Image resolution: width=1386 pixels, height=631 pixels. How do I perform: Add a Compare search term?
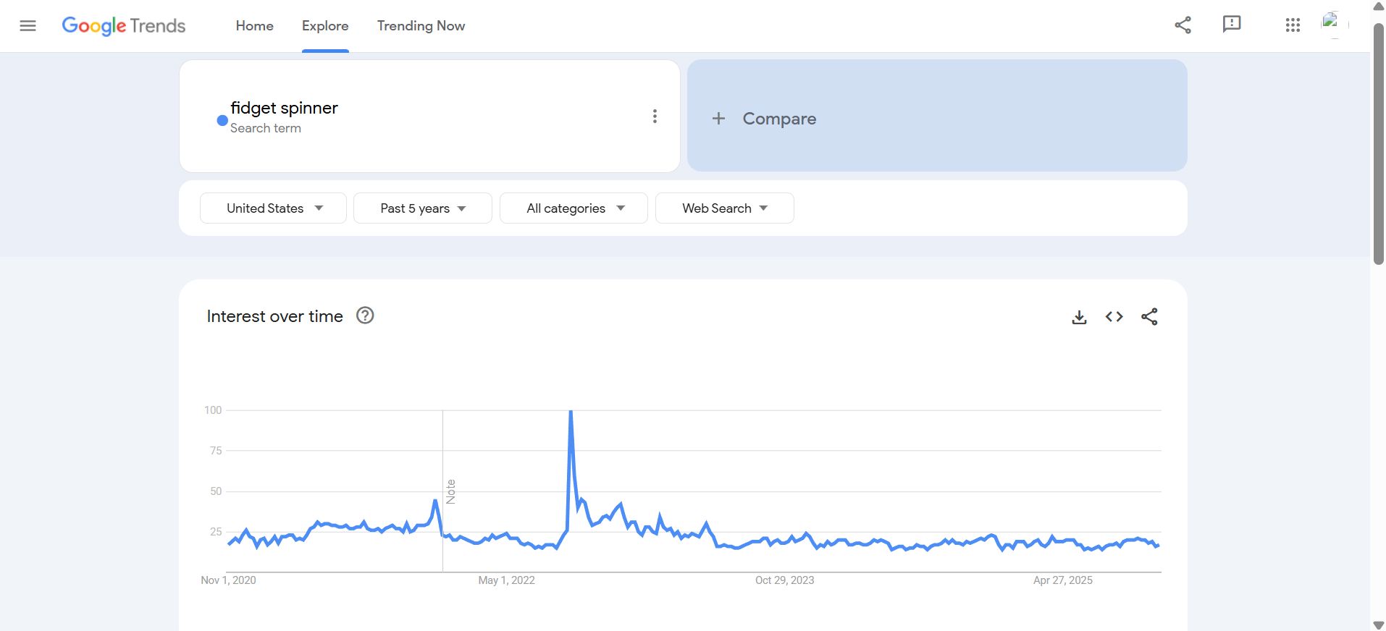(x=937, y=116)
